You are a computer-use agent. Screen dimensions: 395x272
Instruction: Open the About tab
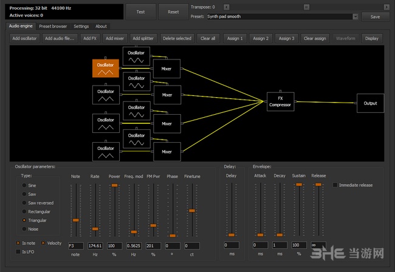tap(101, 26)
